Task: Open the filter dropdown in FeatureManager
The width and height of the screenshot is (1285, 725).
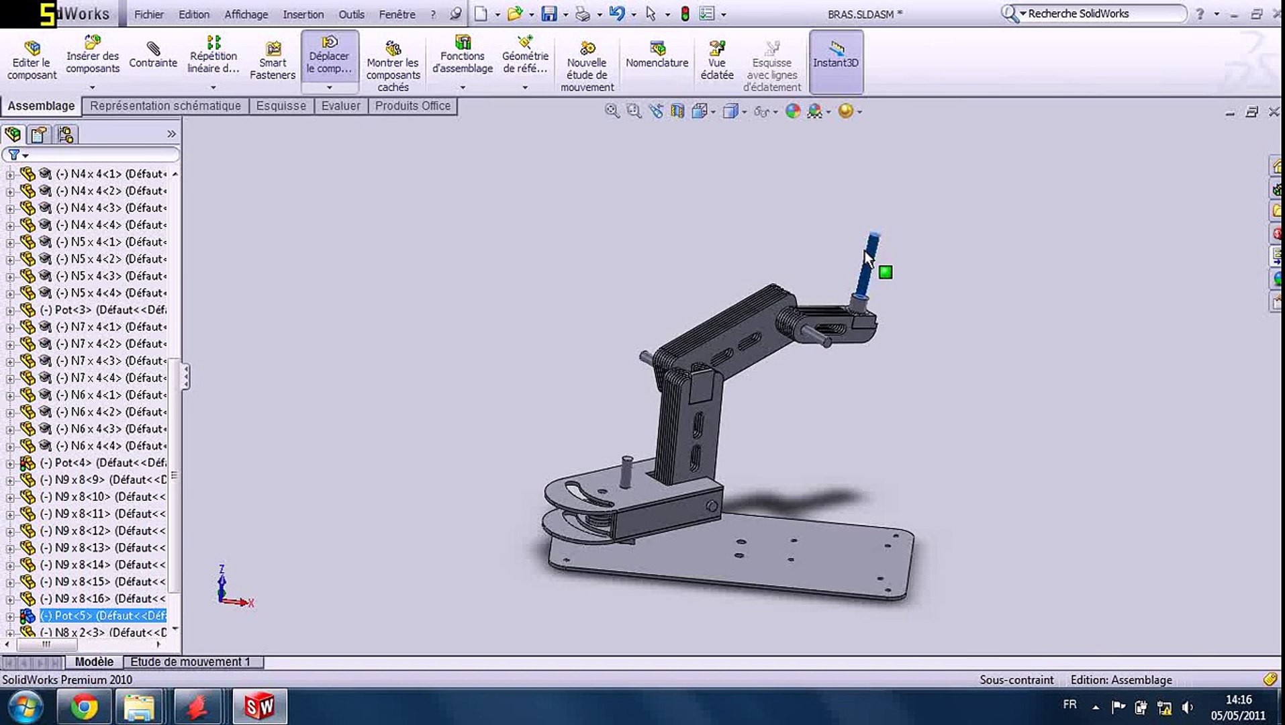Action: [24, 154]
